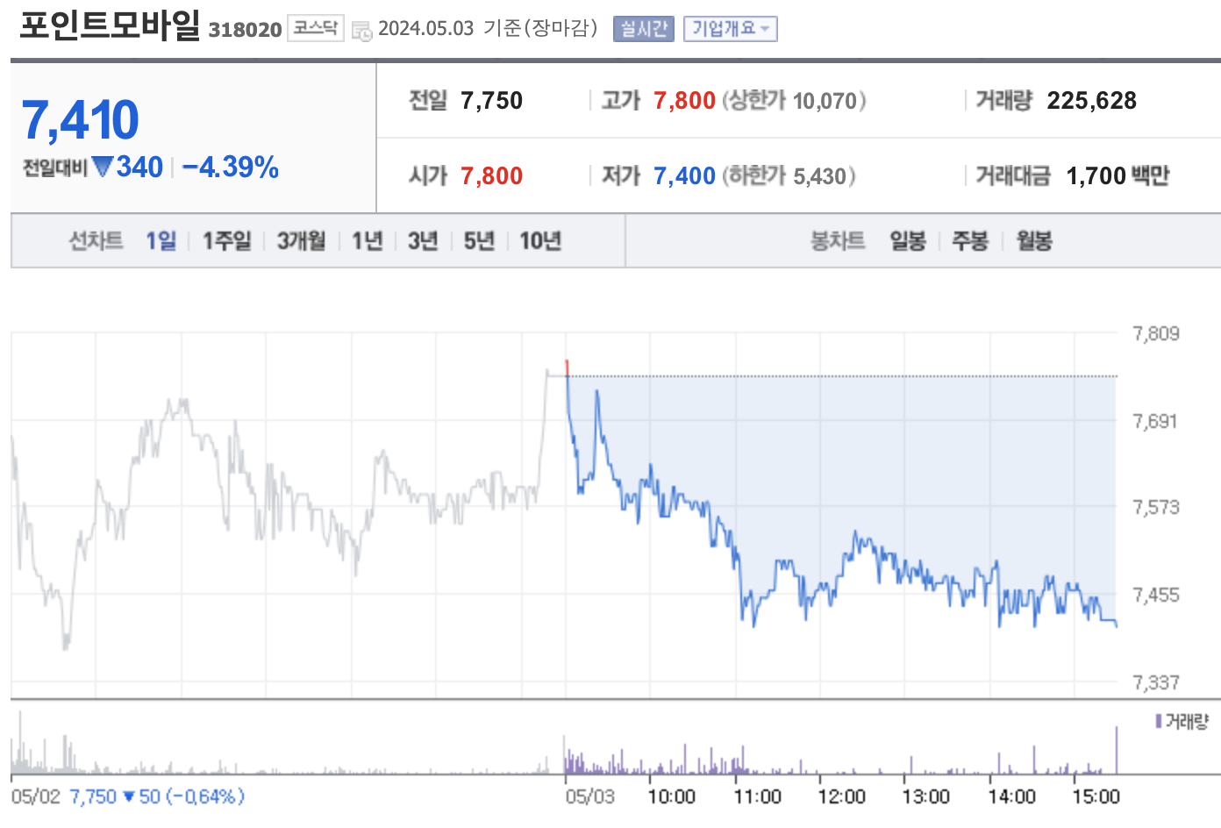The height and width of the screenshot is (828, 1221).
Task: Open the 월봉 candlestick chart
Action: click(1034, 240)
